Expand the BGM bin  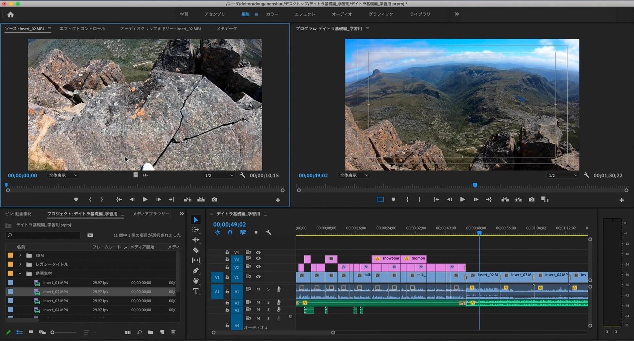coord(20,255)
